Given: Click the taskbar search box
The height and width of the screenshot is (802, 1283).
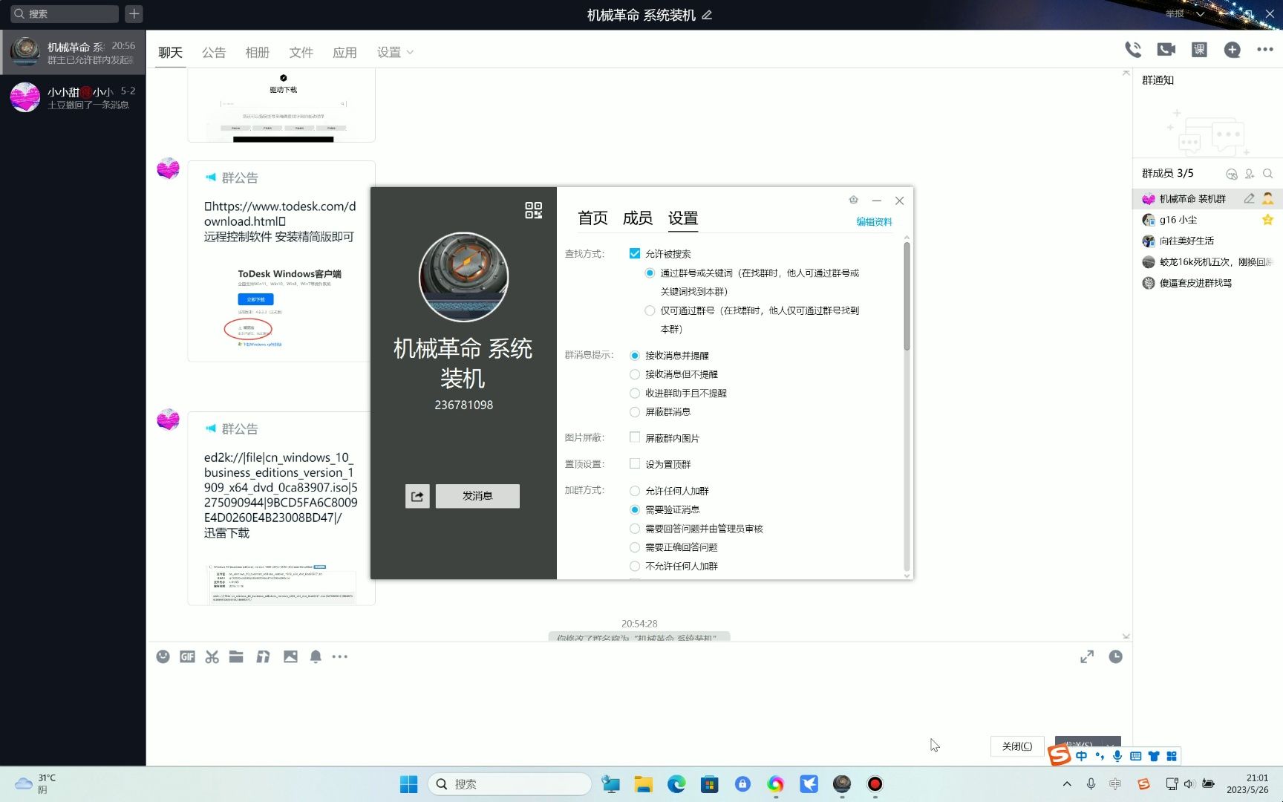Looking at the screenshot, I should 509,784.
